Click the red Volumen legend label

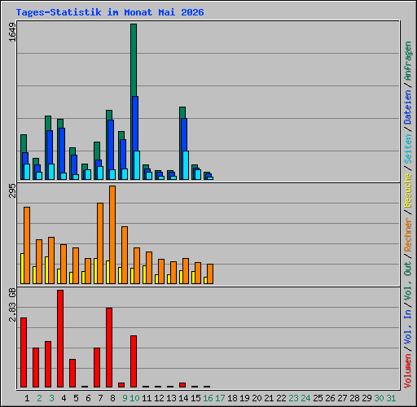point(408,371)
